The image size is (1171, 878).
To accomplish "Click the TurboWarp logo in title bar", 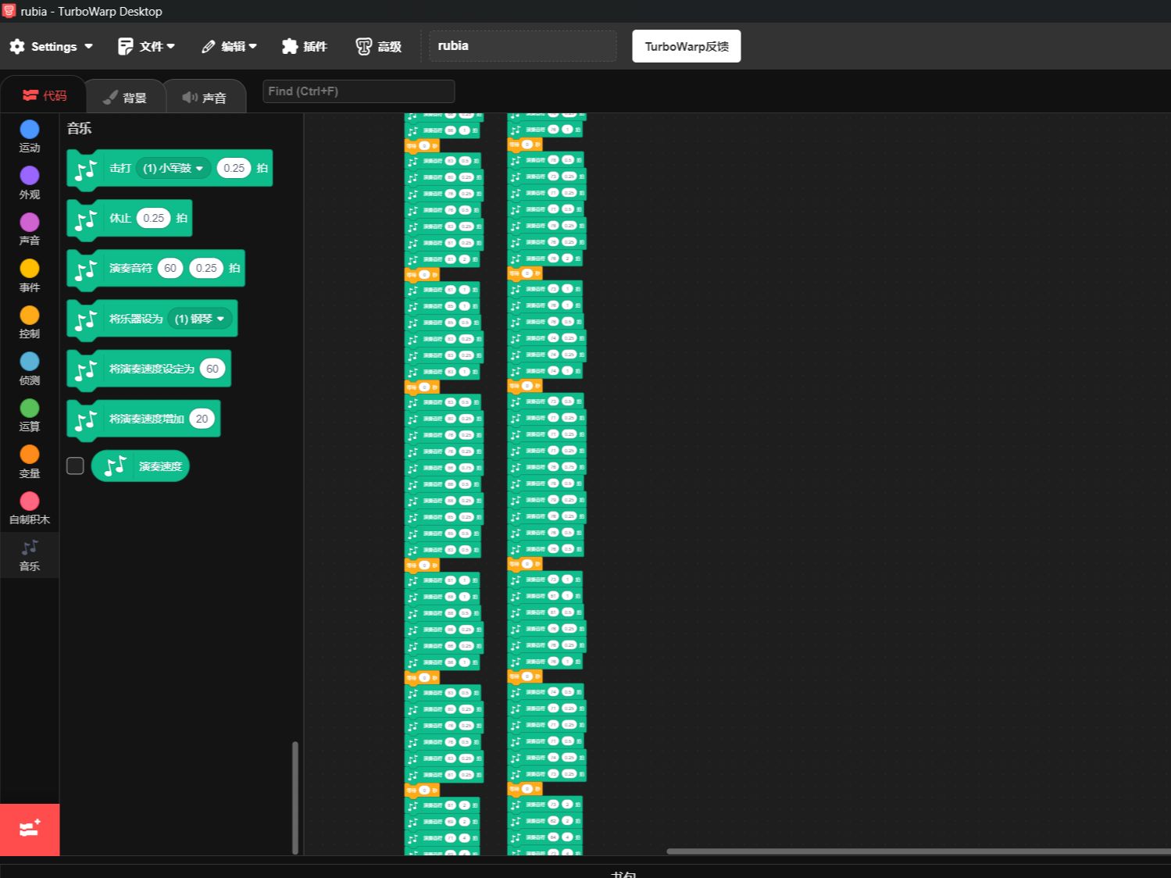I will (9, 11).
